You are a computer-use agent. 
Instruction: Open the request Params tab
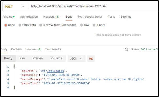coord(8,17)
